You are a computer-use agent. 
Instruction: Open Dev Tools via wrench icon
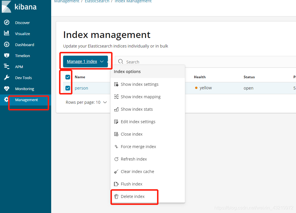7,77
